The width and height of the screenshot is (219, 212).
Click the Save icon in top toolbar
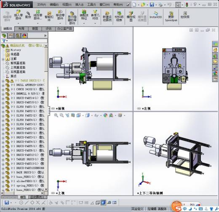[x=152, y=5]
